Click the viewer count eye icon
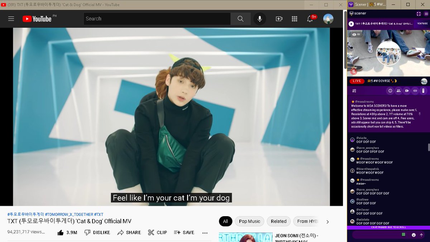The width and height of the screenshot is (430, 242). tap(354, 34)
